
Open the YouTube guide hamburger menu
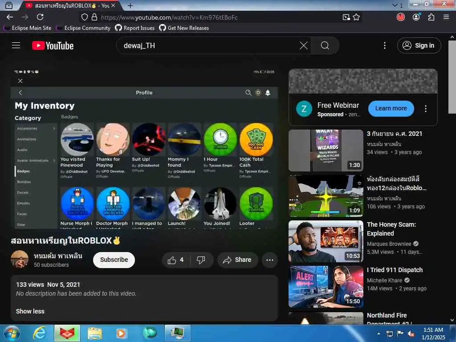16,45
